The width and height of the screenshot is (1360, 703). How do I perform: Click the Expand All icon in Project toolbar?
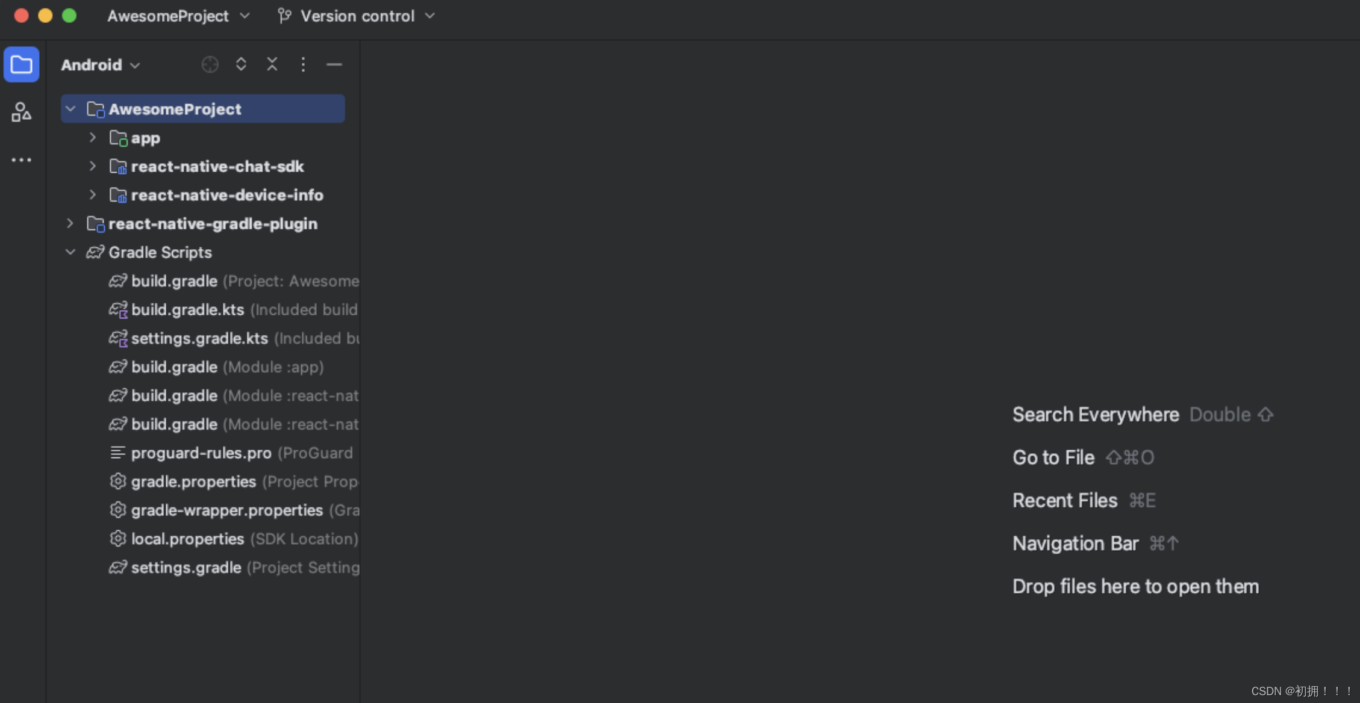tap(241, 64)
